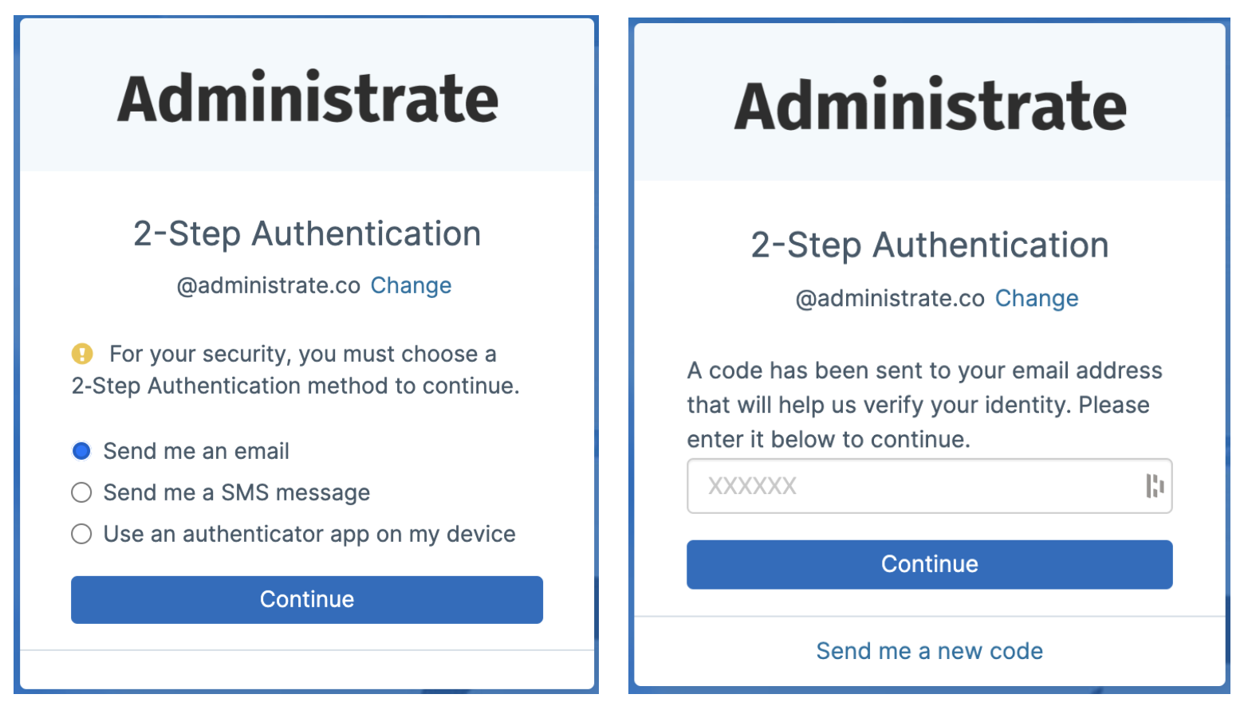Screen dimensions: 1244x706
Task: Click the "Send me an email" label text
Action: [x=196, y=451]
